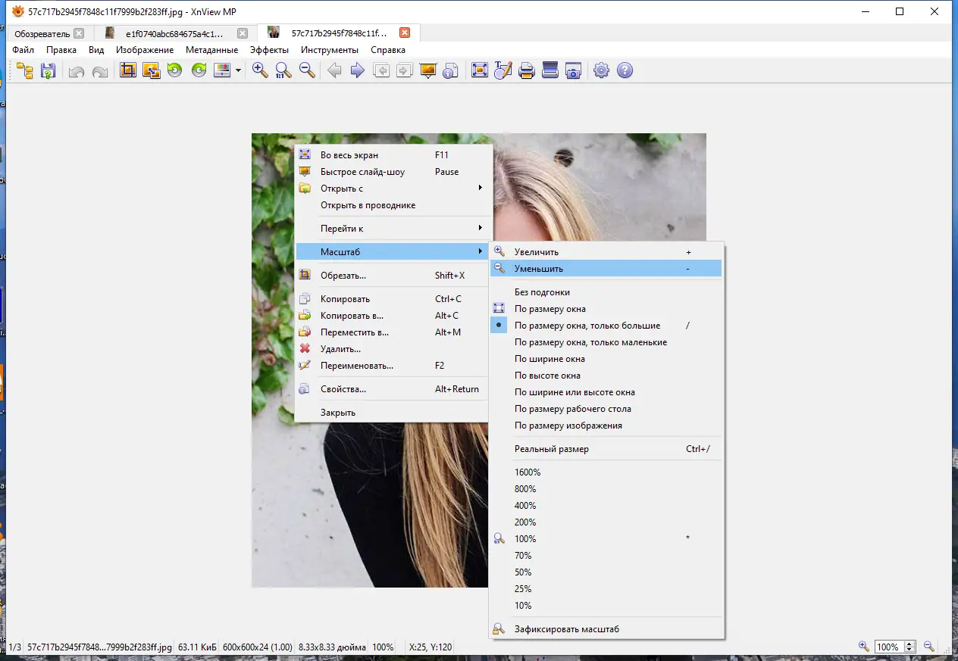Image resolution: width=958 pixels, height=661 pixels.
Task: Expand the 'Перейти к' submenu
Action: click(x=341, y=228)
